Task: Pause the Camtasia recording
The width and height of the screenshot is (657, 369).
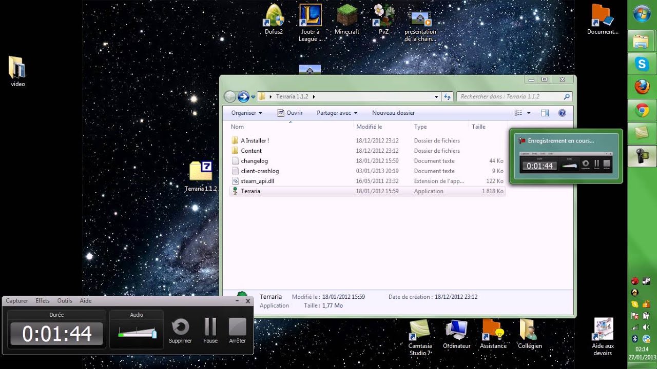Action: coord(210,331)
